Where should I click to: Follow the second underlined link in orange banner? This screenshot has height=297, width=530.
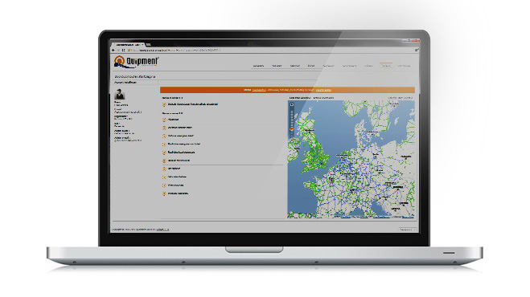[323, 90]
